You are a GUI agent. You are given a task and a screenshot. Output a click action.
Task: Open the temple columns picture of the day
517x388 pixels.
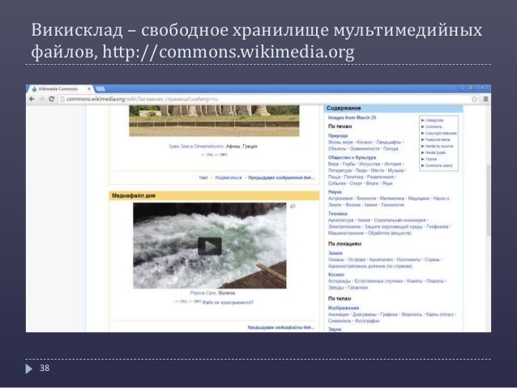click(x=214, y=121)
